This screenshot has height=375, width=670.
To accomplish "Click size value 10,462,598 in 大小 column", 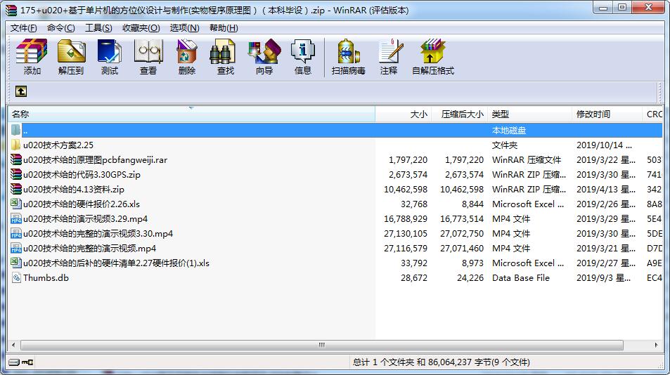I will (x=406, y=189).
